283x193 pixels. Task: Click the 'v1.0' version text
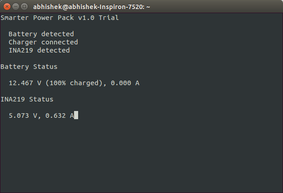(86, 18)
